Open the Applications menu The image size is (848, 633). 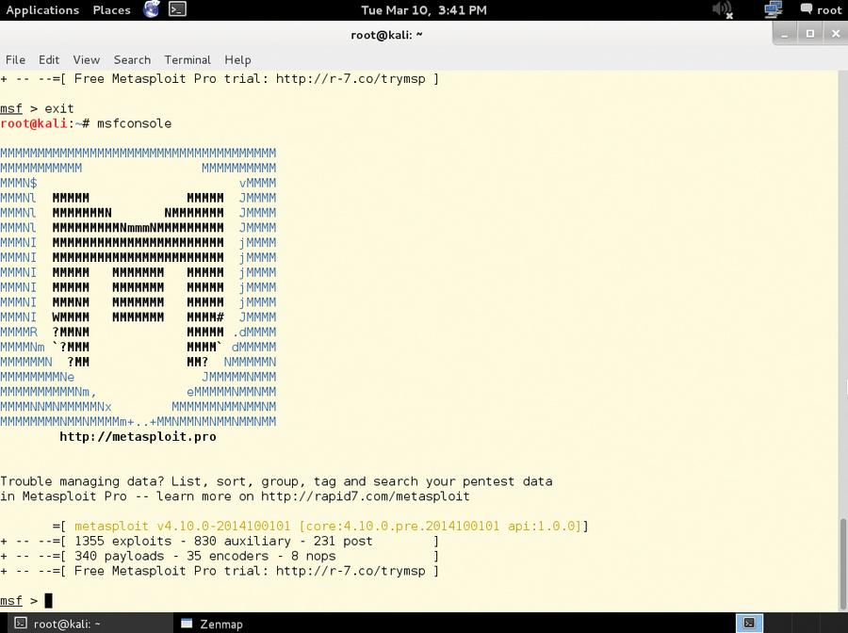[x=42, y=9]
